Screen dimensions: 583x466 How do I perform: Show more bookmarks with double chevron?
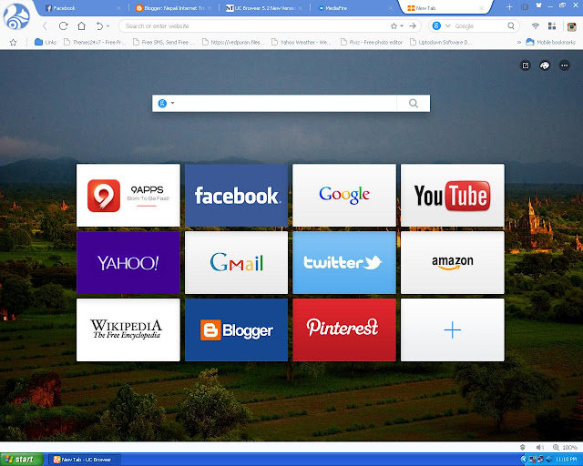point(518,43)
